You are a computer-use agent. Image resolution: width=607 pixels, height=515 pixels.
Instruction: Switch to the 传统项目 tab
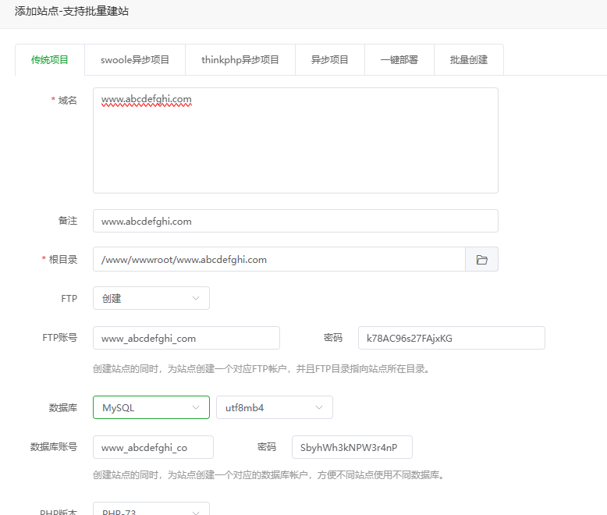point(50,59)
